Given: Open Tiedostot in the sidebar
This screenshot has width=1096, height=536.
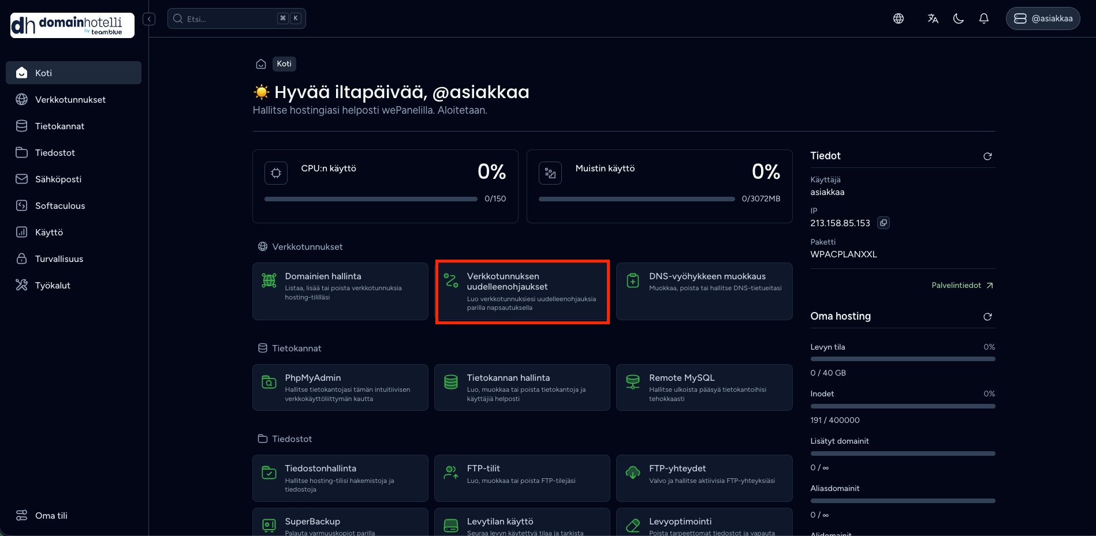Looking at the screenshot, I should (x=73, y=152).
